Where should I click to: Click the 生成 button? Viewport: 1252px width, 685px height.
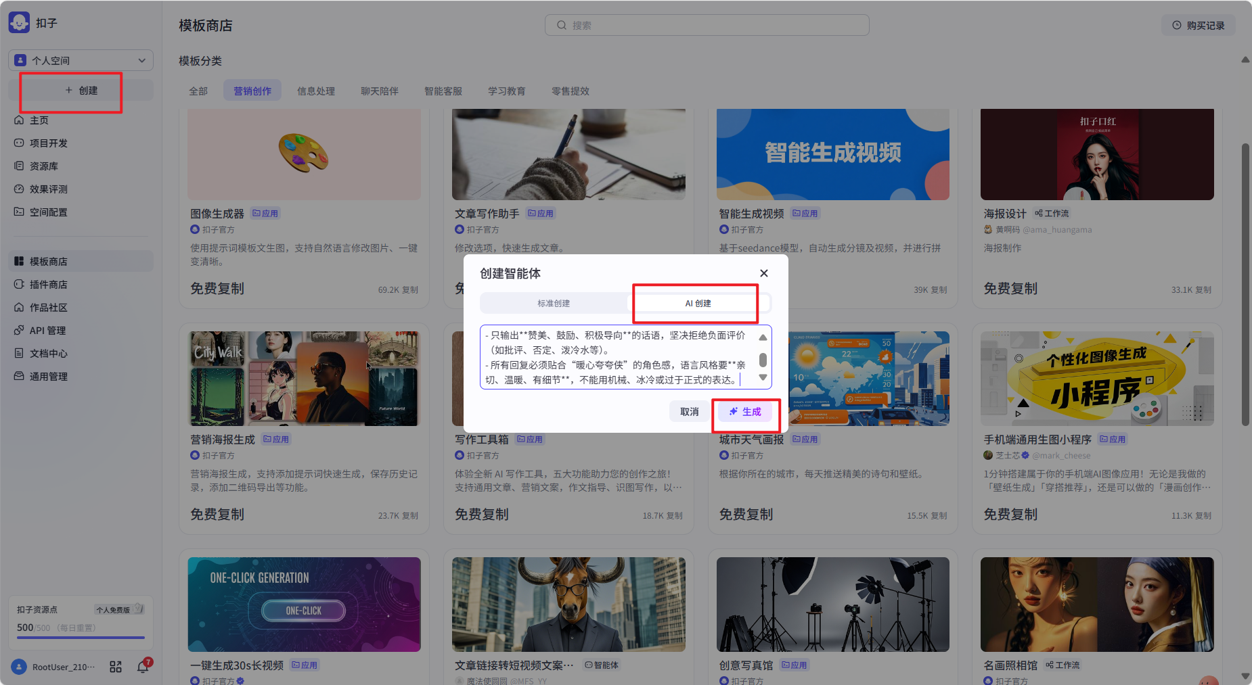tap(744, 411)
